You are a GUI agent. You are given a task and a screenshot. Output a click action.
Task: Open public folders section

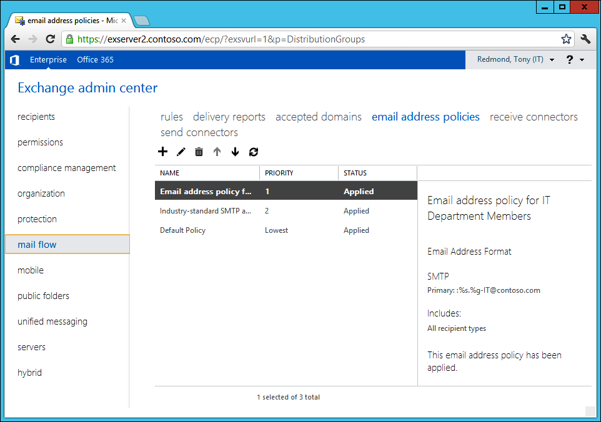coord(43,296)
